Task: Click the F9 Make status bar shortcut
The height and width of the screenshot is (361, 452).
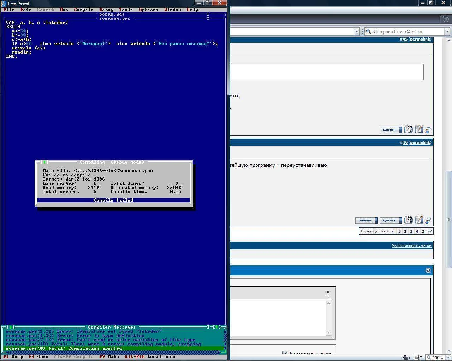Action: pos(109,357)
